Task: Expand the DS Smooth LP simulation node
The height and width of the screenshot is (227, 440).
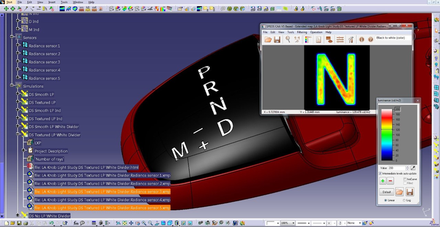Action: click(18, 94)
